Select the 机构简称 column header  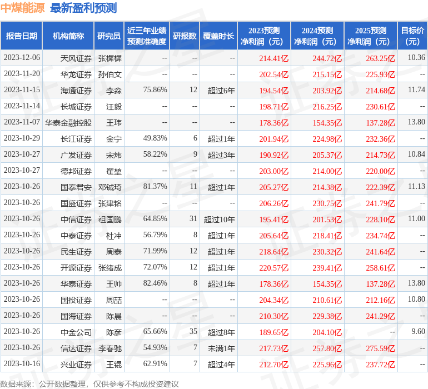click(x=68, y=36)
